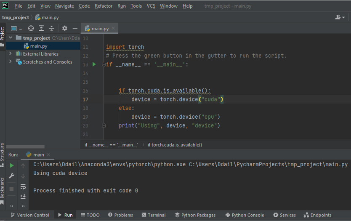This screenshot has height=221, width=351.
Task: Click 'import torch' code line
Action: tap(125, 47)
